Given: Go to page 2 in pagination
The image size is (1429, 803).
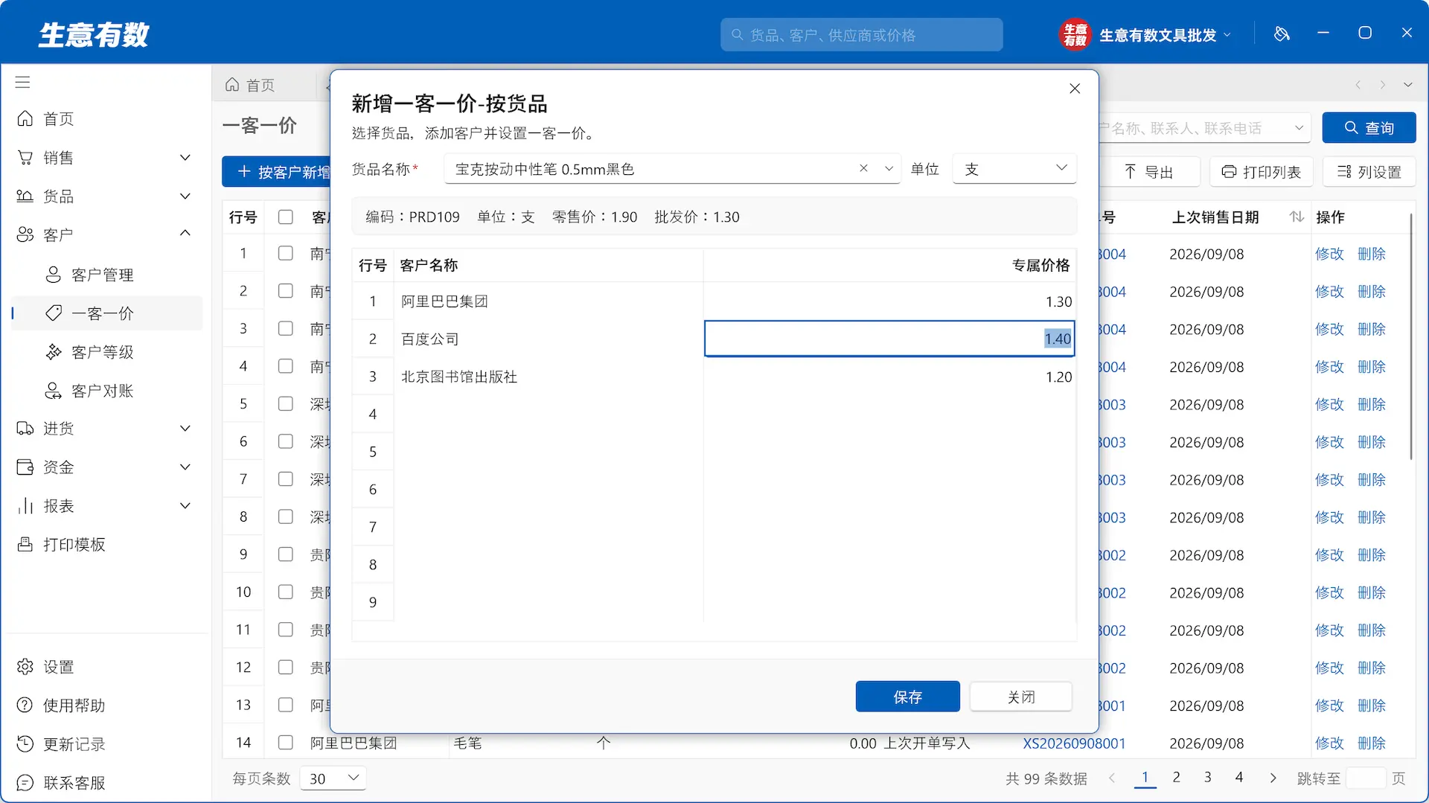Looking at the screenshot, I should [x=1176, y=778].
